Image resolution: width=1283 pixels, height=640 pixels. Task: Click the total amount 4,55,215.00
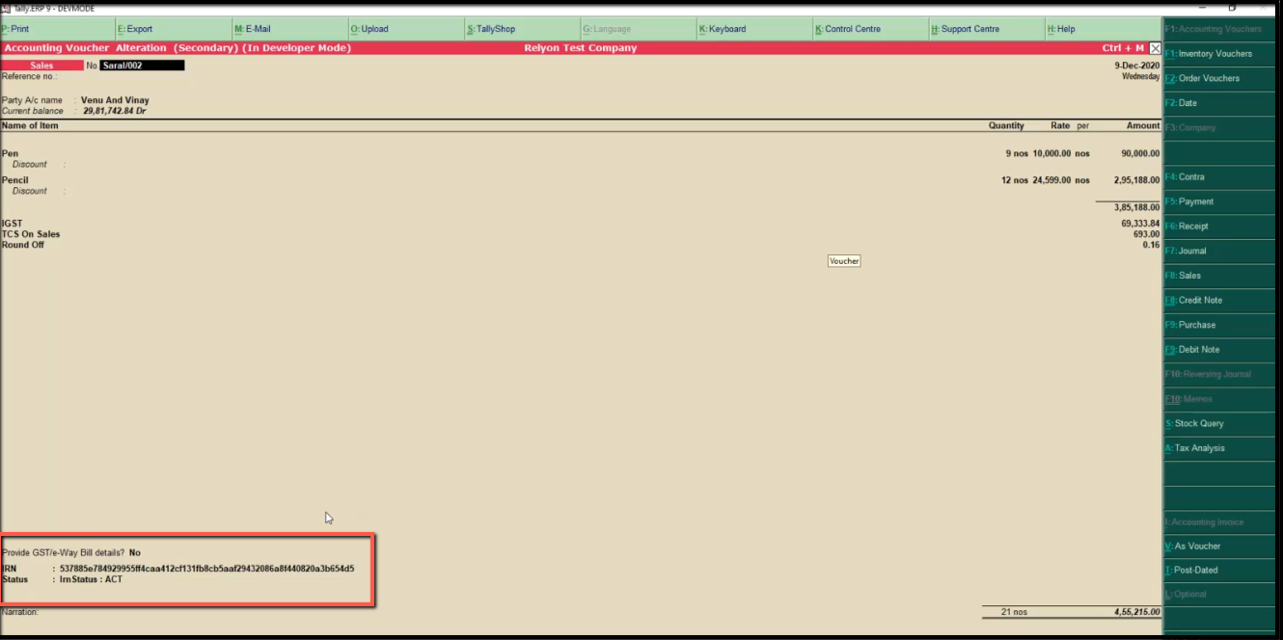1136,612
